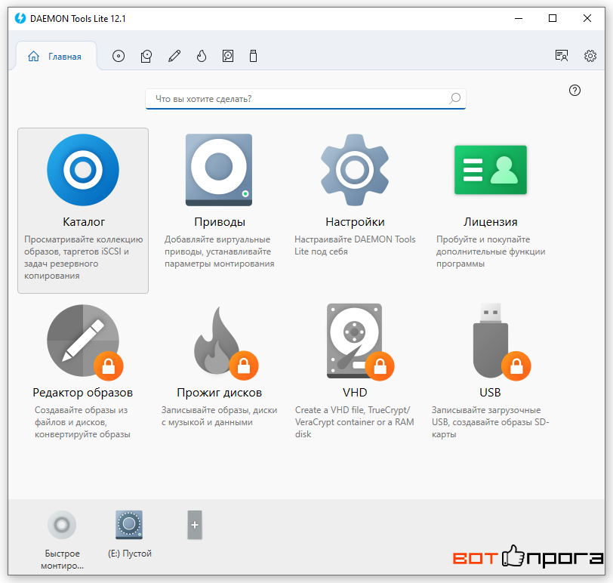This screenshot has width=613, height=583.
Task: Select the pencil image editor toolbar icon
Action: 174,57
